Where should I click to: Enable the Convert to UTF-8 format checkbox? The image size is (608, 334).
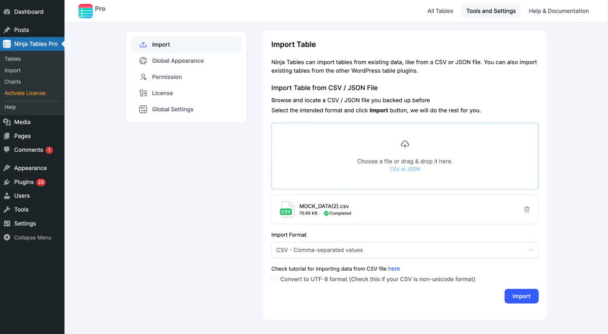[x=274, y=279]
